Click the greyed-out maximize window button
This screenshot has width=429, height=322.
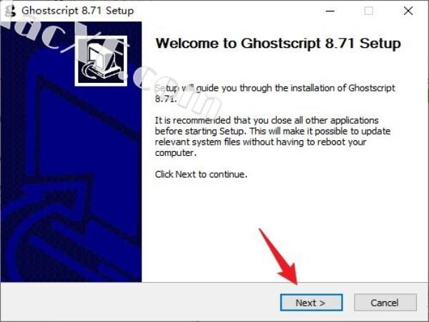click(x=368, y=11)
